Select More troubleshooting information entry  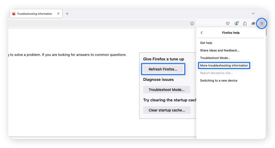(224, 65)
